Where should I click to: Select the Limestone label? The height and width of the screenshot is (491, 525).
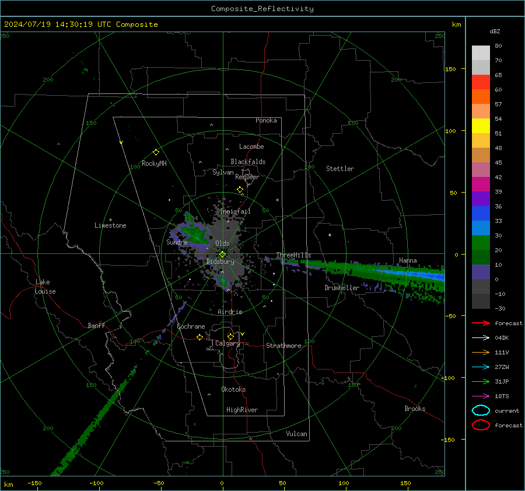coord(110,225)
